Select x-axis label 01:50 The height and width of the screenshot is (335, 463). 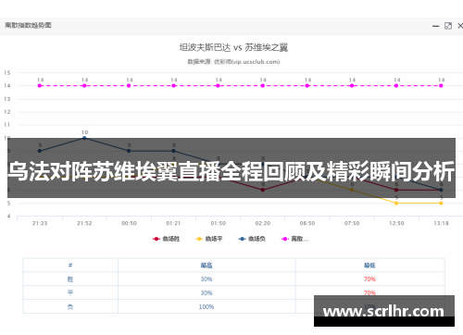click(218, 223)
